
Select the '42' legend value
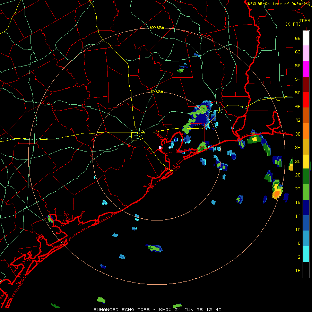pyautogui.click(x=298, y=120)
